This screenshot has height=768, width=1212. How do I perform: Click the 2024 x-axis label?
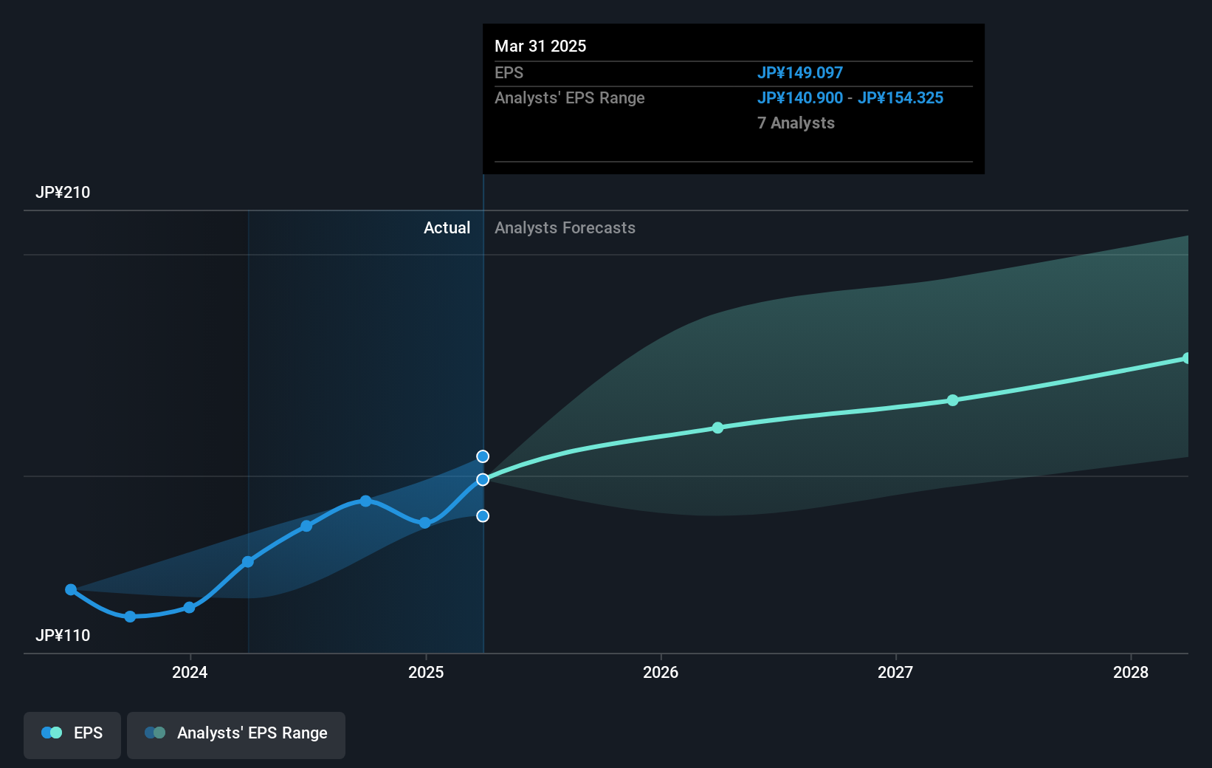190,672
